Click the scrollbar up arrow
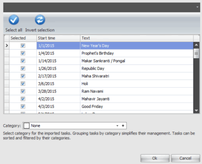 (x=196, y=45)
